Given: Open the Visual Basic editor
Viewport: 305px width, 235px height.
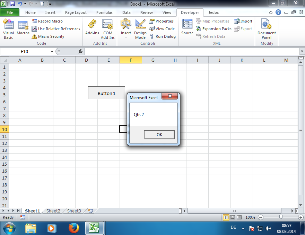Looking at the screenshot, I should [x=8, y=29].
